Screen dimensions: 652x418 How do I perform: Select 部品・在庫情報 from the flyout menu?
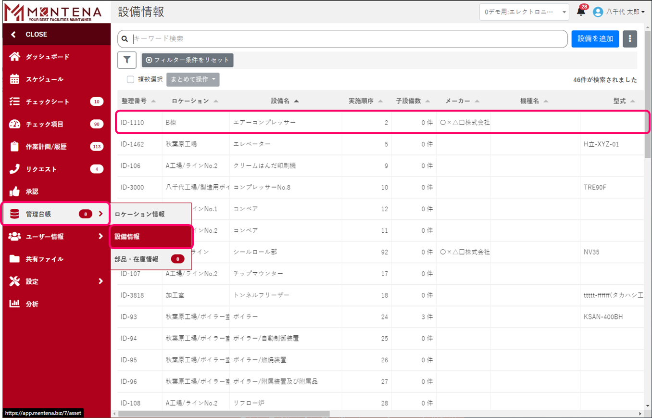click(x=137, y=259)
